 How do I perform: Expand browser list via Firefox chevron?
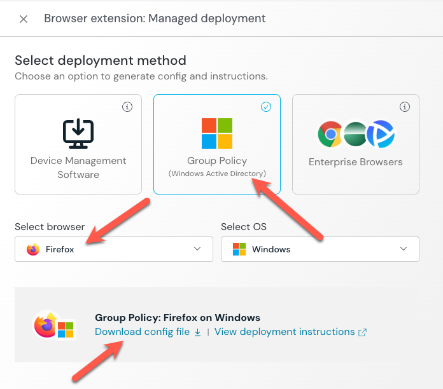197,249
